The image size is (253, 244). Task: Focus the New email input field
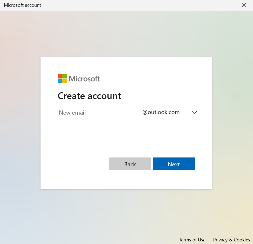click(x=98, y=113)
